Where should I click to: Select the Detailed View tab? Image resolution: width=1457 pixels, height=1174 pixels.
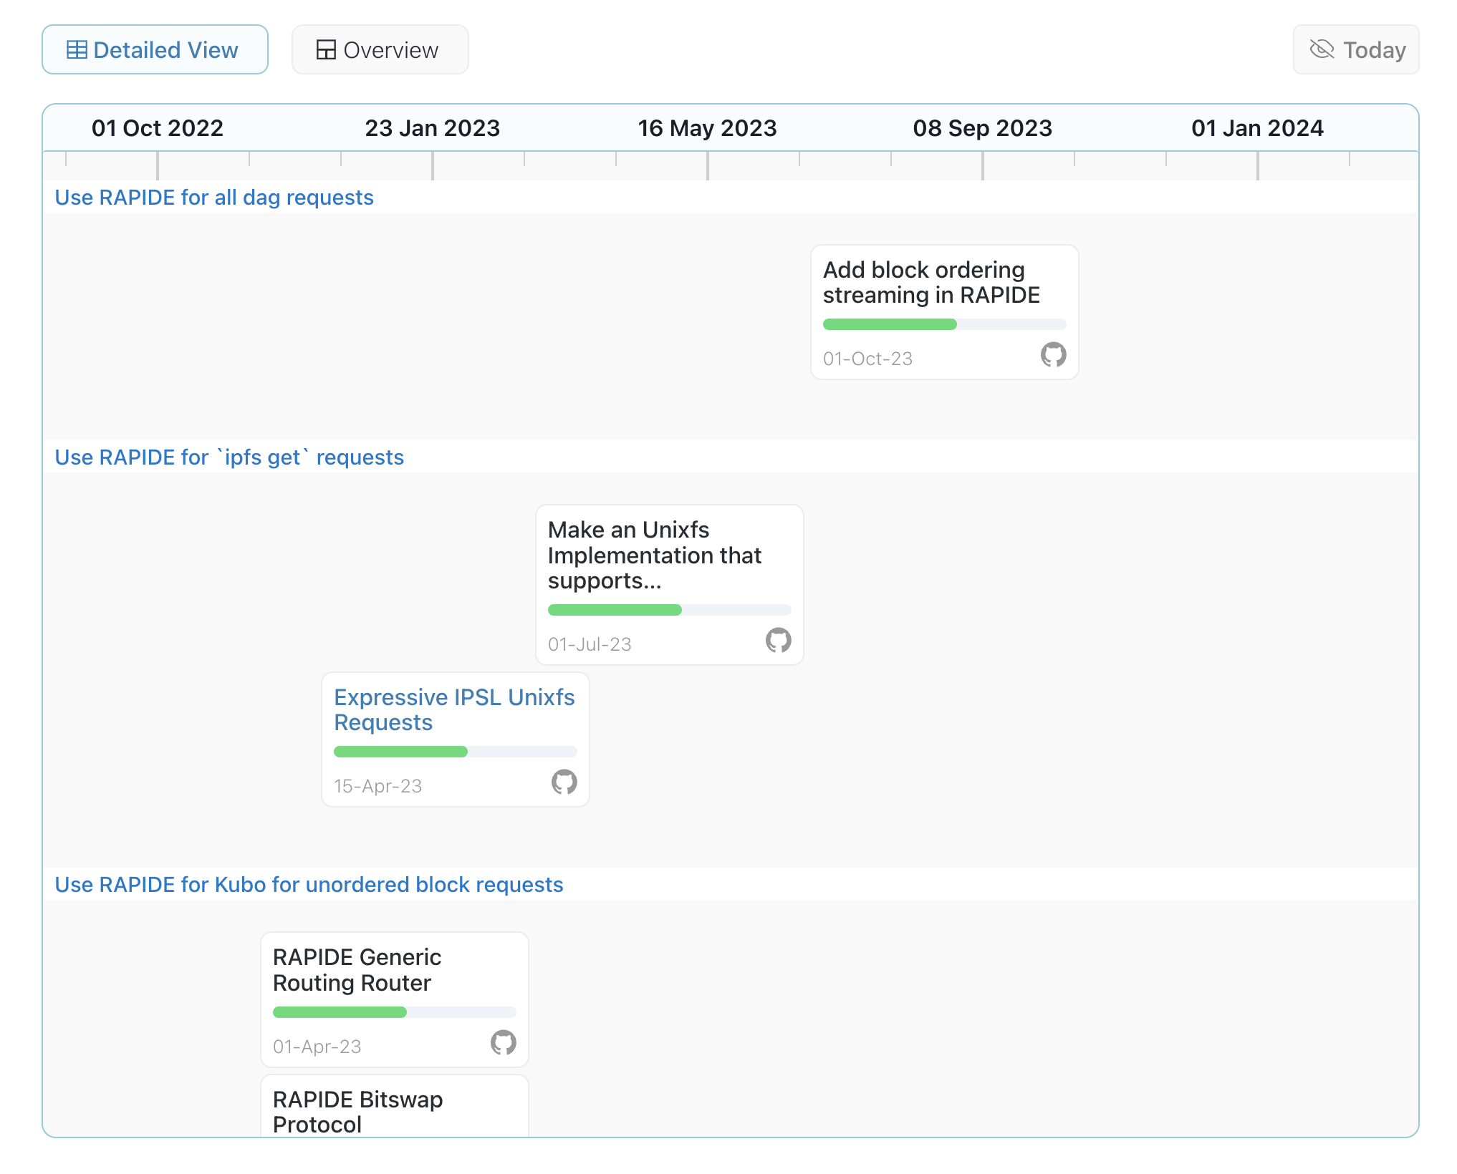pyautogui.click(x=155, y=49)
